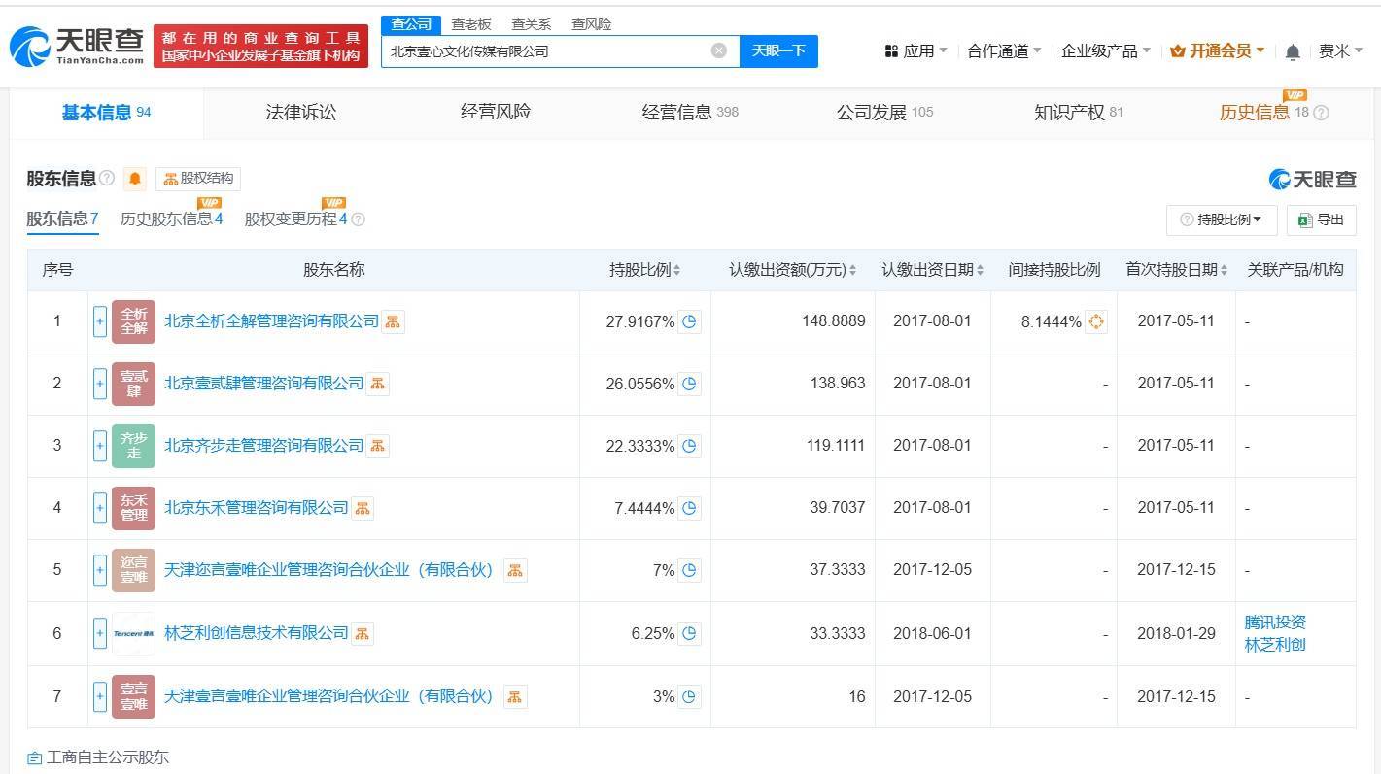Viewport: 1381px width, 774px height.
Task: Select 查风险 search mode tab
Action: click(592, 24)
